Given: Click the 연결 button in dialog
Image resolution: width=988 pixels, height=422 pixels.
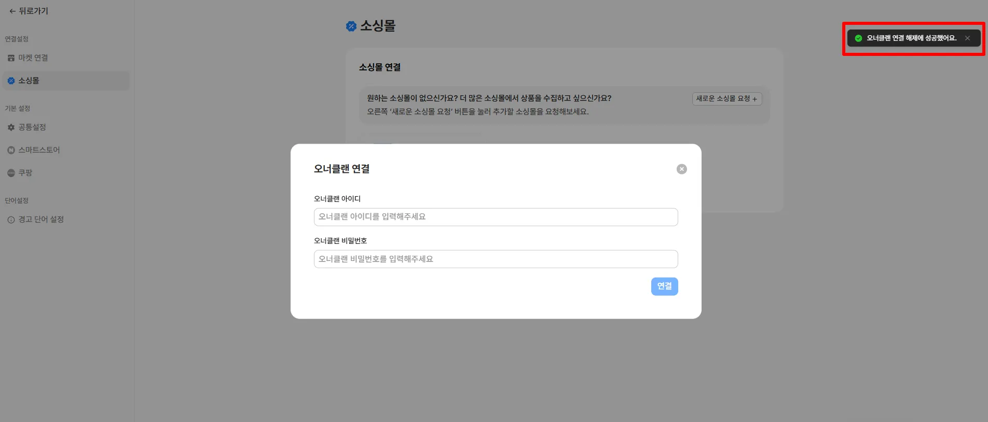Looking at the screenshot, I should (664, 286).
